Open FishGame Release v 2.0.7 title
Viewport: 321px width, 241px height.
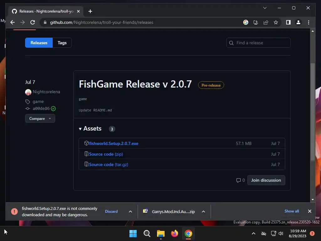click(135, 84)
